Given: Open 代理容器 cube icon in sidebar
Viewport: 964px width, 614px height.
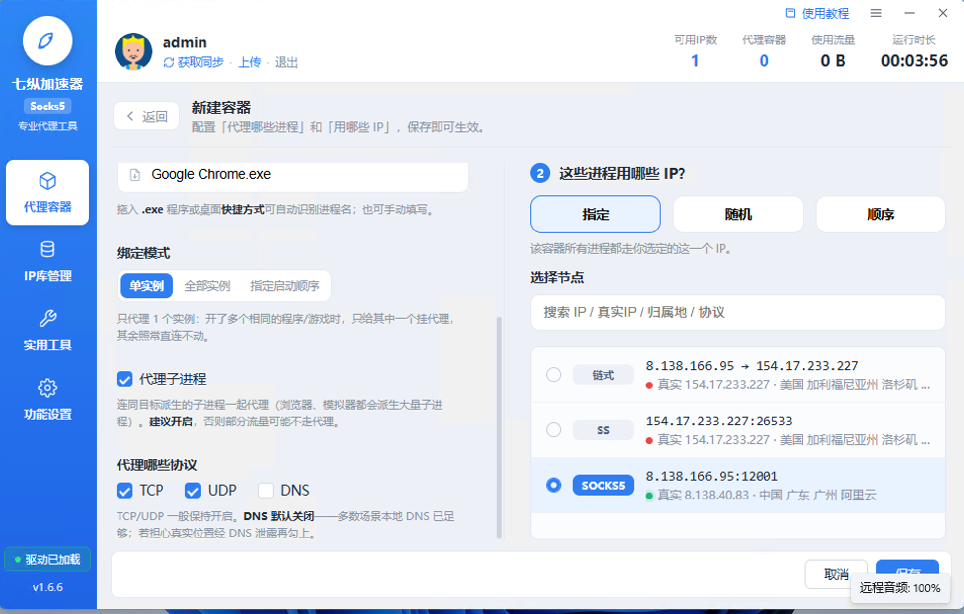Looking at the screenshot, I should point(47,181).
